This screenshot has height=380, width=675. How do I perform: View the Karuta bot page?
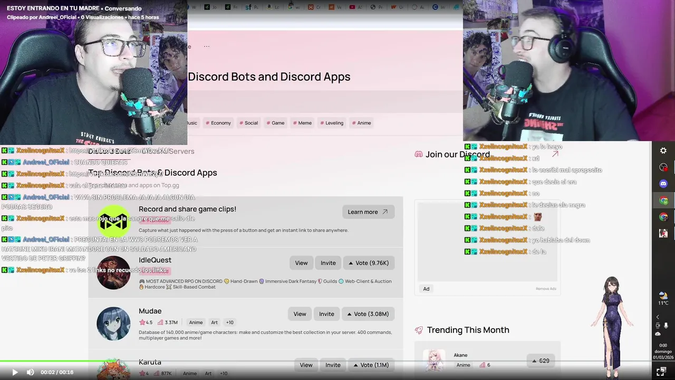pos(306,365)
